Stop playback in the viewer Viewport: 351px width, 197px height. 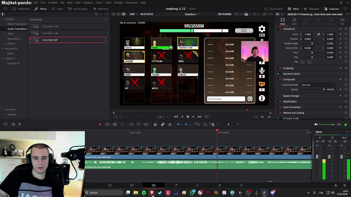[188, 117]
